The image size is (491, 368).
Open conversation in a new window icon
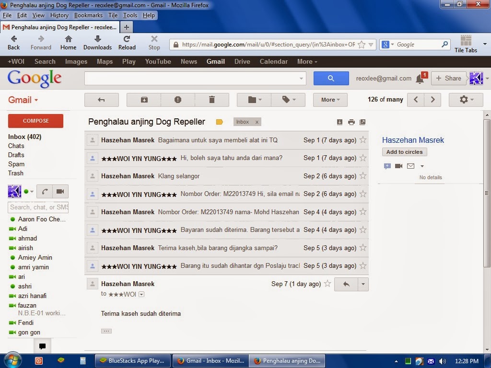[x=362, y=122]
